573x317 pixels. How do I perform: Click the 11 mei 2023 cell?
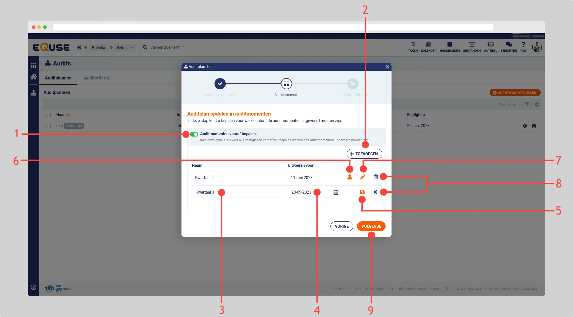click(302, 178)
